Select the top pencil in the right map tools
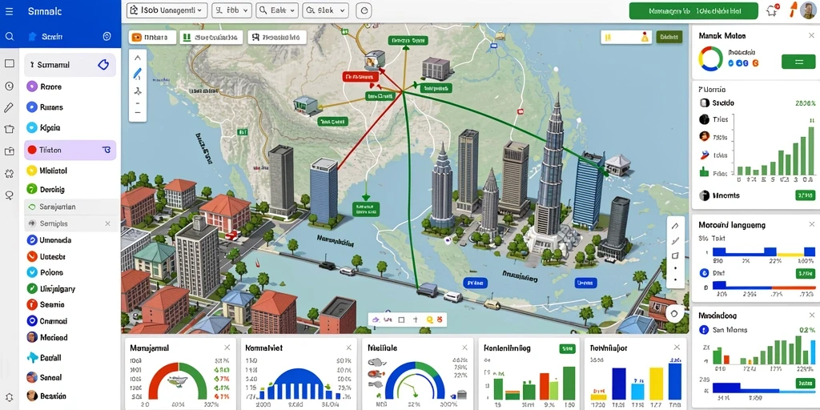 point(674,226)
